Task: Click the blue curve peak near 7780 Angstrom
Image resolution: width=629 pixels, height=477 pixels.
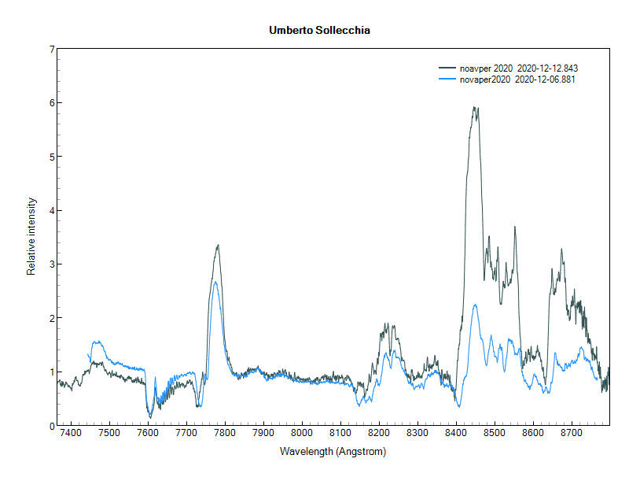Action: [x=215, y=283]
